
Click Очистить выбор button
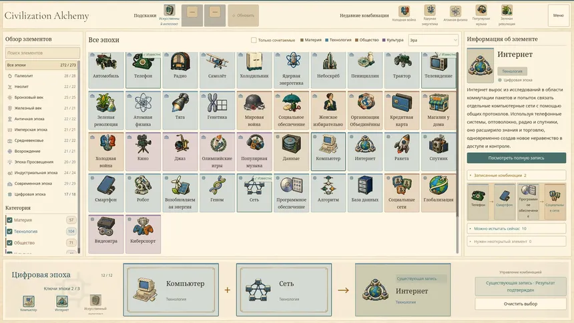coord(520,304)
